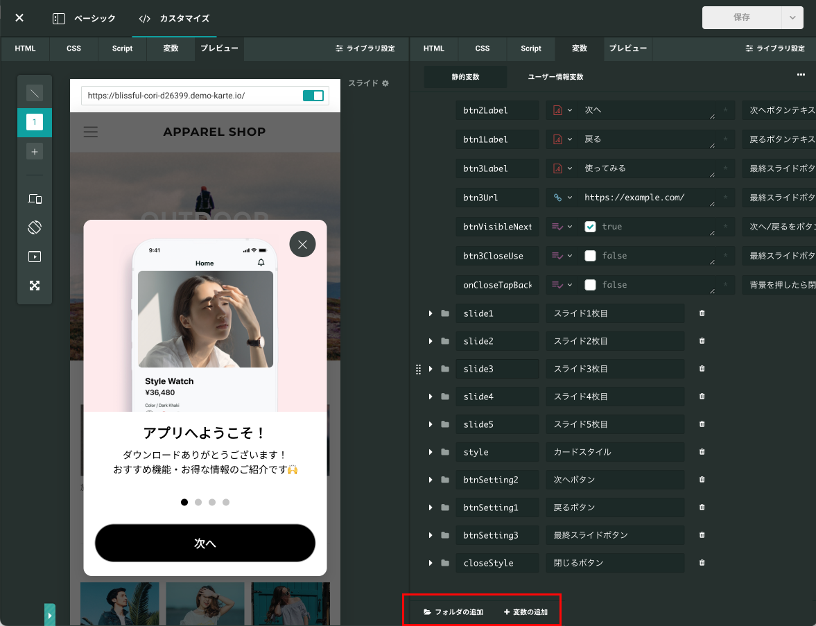816x626 pixels.
Task: Close the popup with round X button
Action: [302, 244]
